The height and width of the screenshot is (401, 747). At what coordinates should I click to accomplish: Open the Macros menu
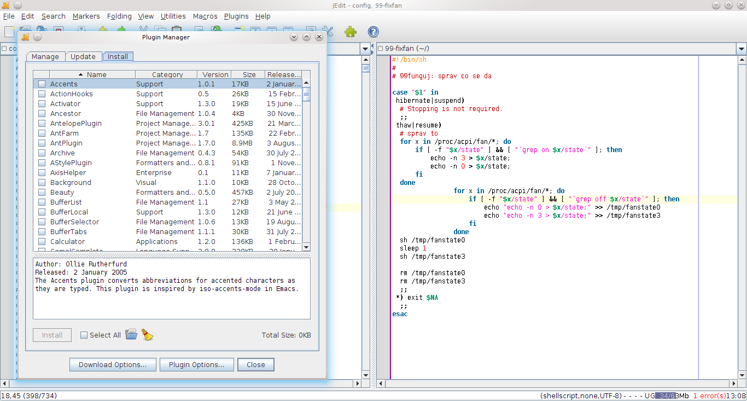[x=205, y=16]
